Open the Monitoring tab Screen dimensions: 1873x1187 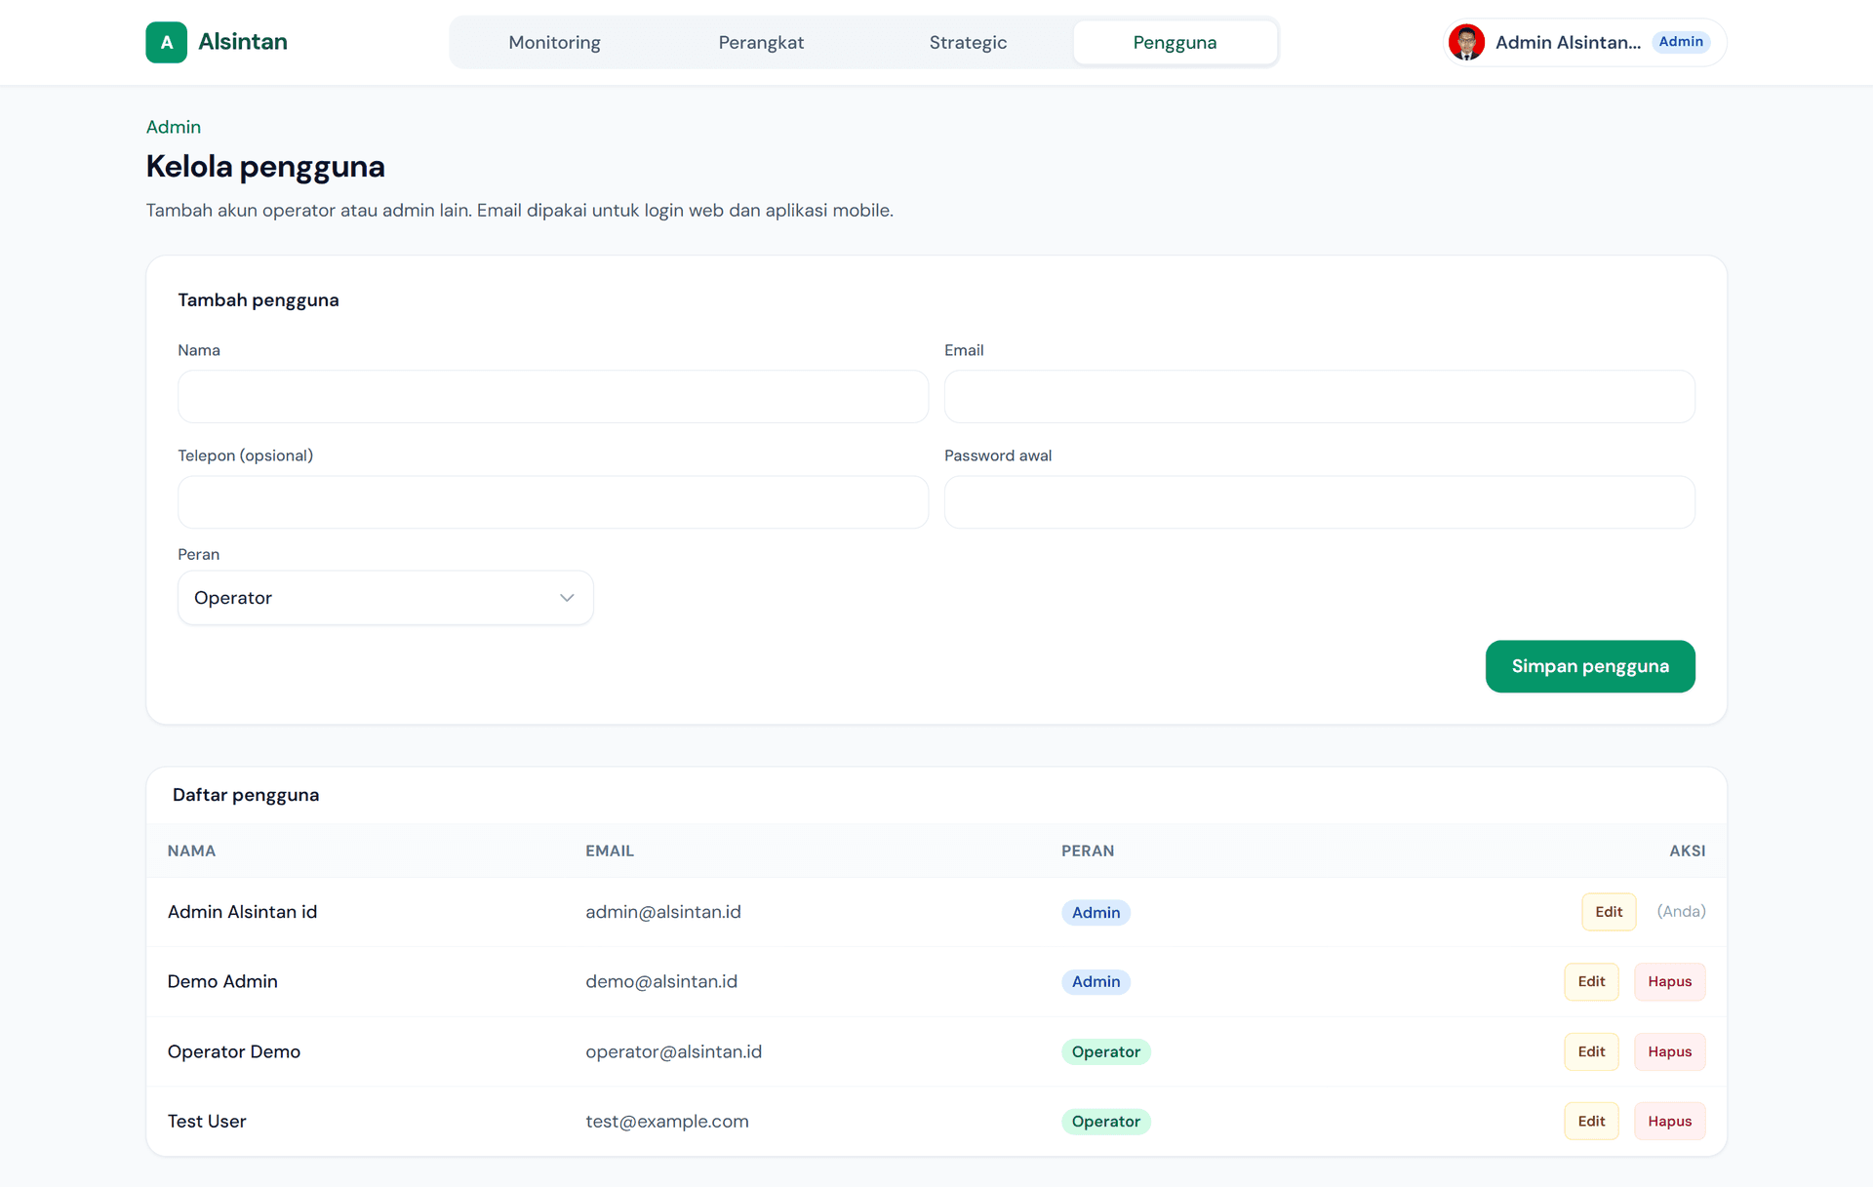tap(554, 42)
